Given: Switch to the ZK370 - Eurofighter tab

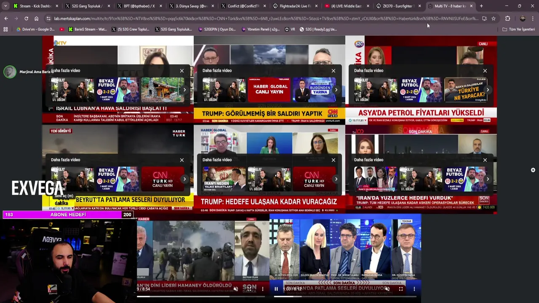Looking at the screenshot, I should point(398,6).
